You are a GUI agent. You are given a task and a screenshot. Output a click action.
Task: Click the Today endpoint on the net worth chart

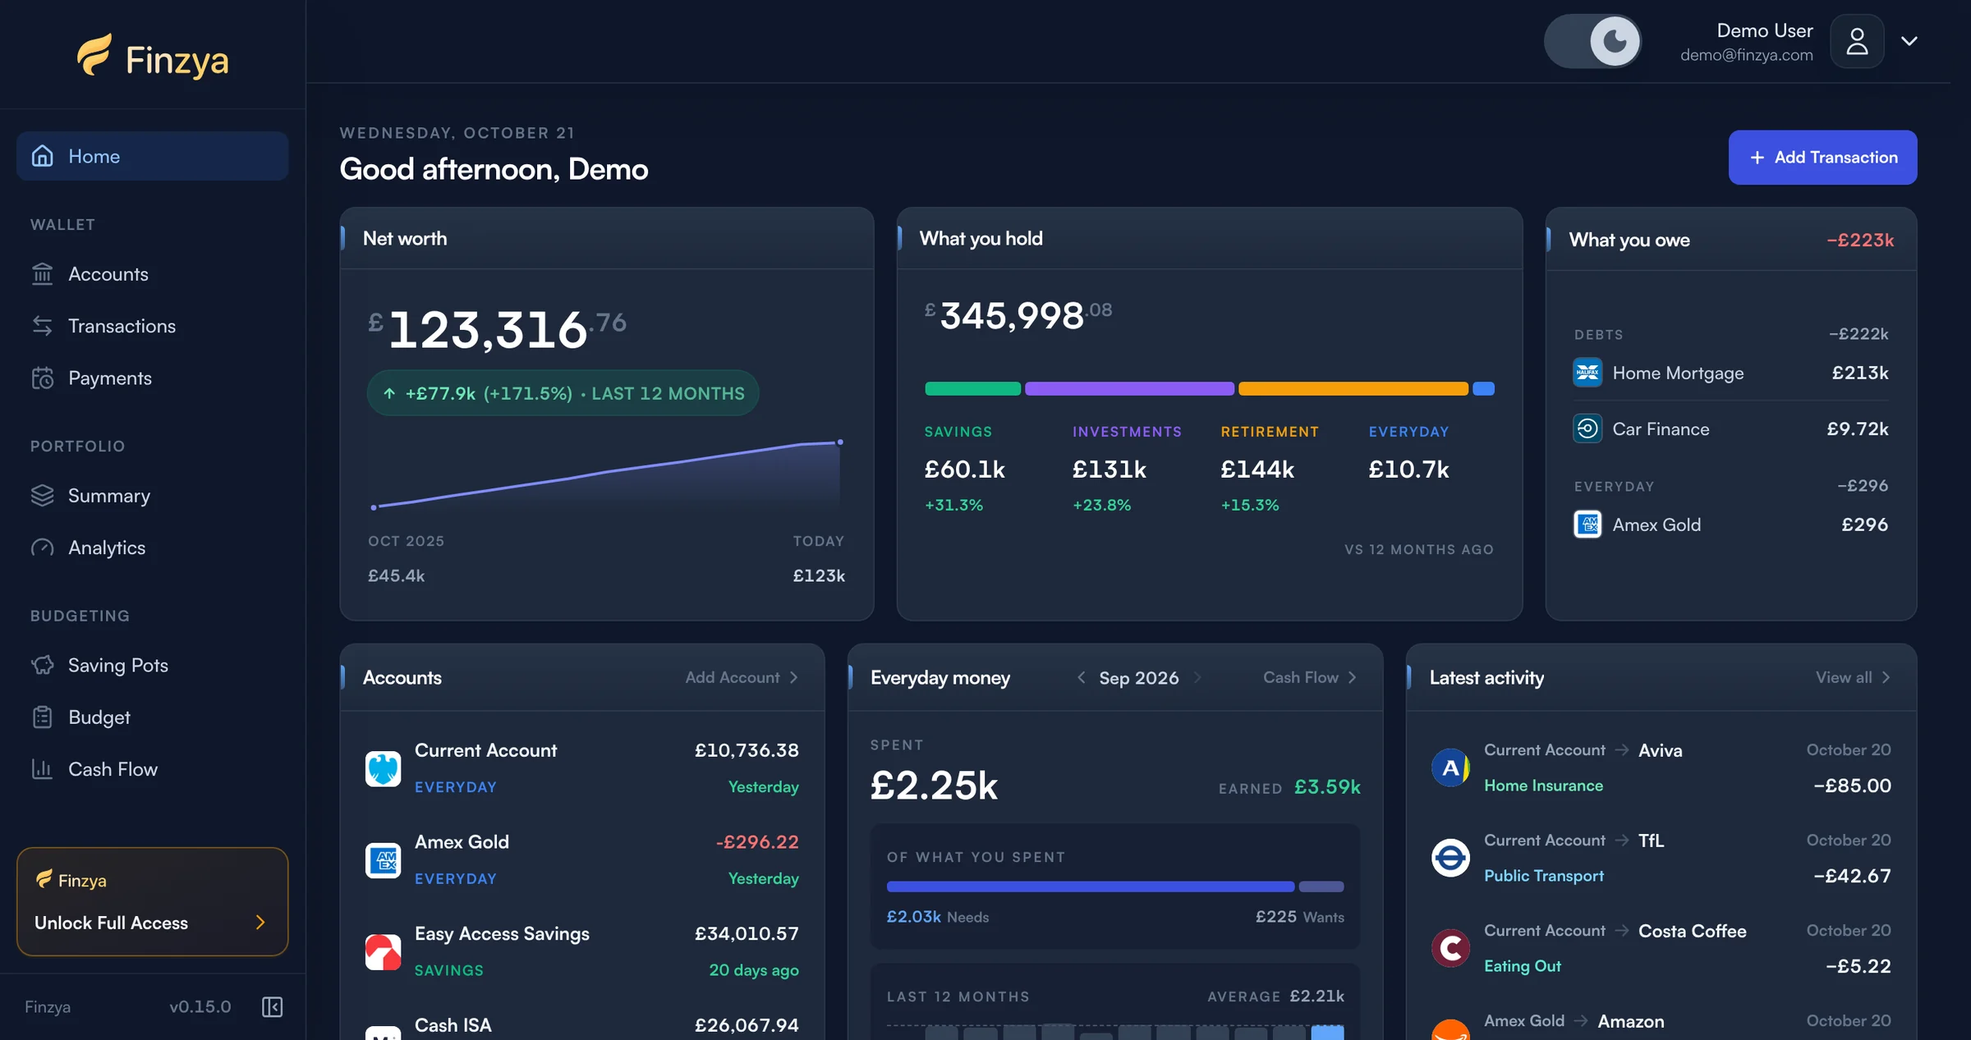coord(839,442)
